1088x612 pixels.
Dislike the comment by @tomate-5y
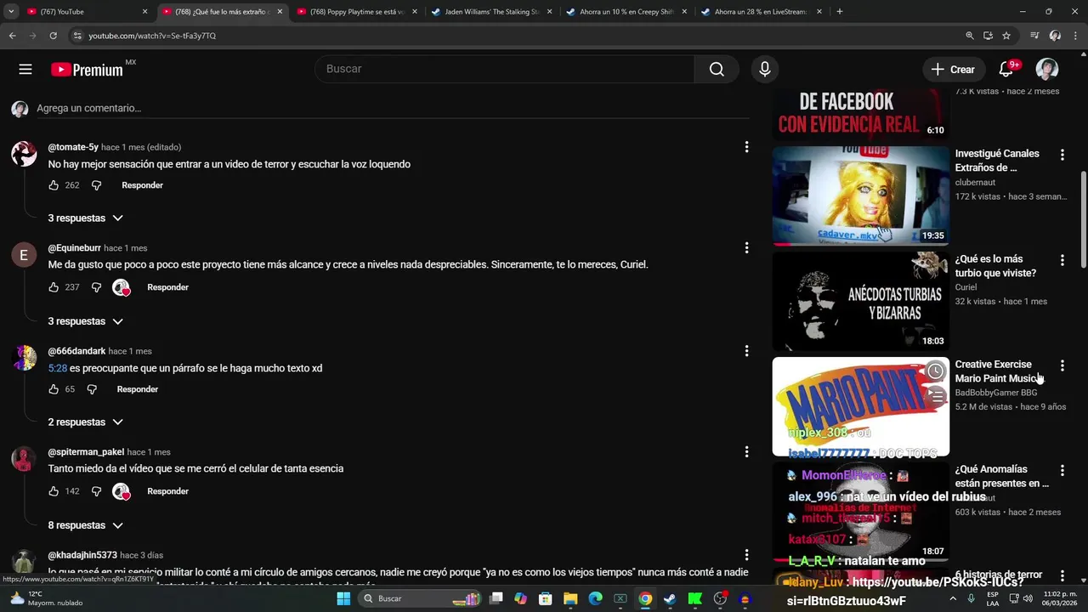[x=96, y=185]
